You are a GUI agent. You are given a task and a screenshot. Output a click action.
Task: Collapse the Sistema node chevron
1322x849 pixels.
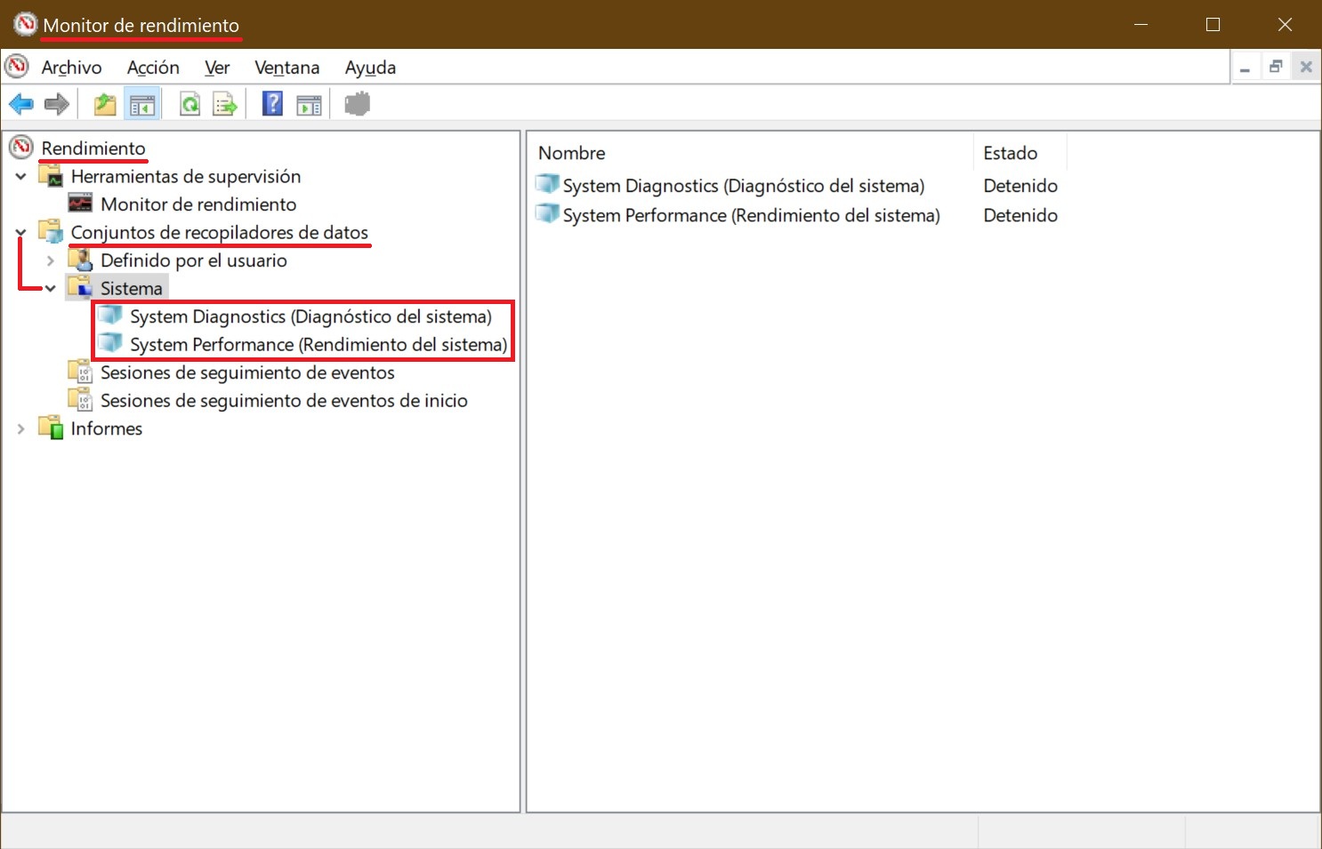[51, 288]
